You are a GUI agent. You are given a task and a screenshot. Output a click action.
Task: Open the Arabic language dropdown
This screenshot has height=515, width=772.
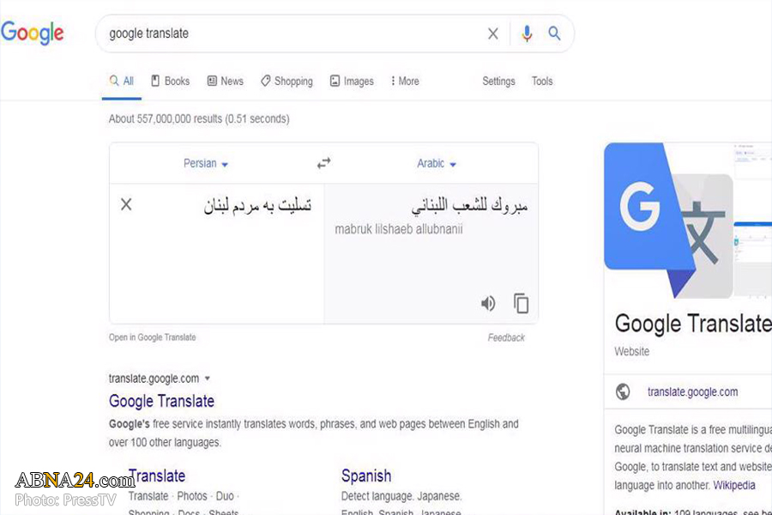[x=436, y=163]
